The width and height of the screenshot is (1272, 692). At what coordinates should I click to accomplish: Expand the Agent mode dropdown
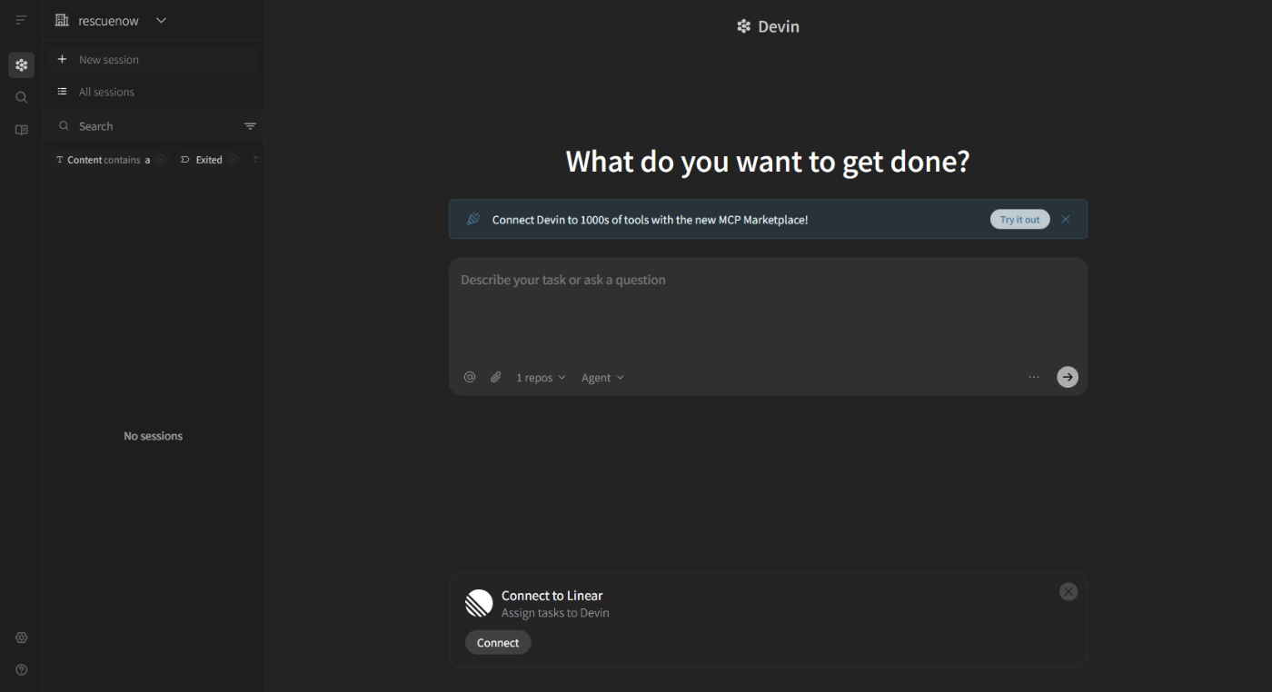[x=602, y=378]
